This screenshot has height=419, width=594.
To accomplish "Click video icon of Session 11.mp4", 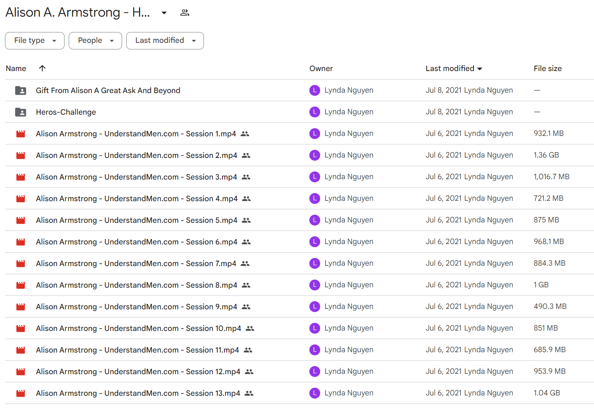I will click(x=20, y=350).
